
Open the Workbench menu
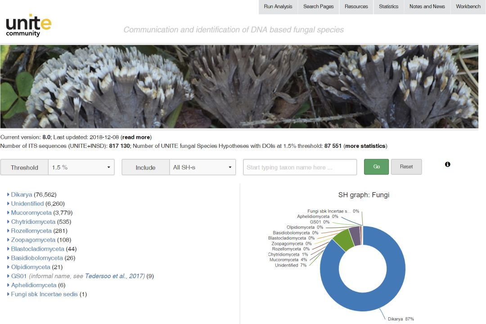click(468, 6)
